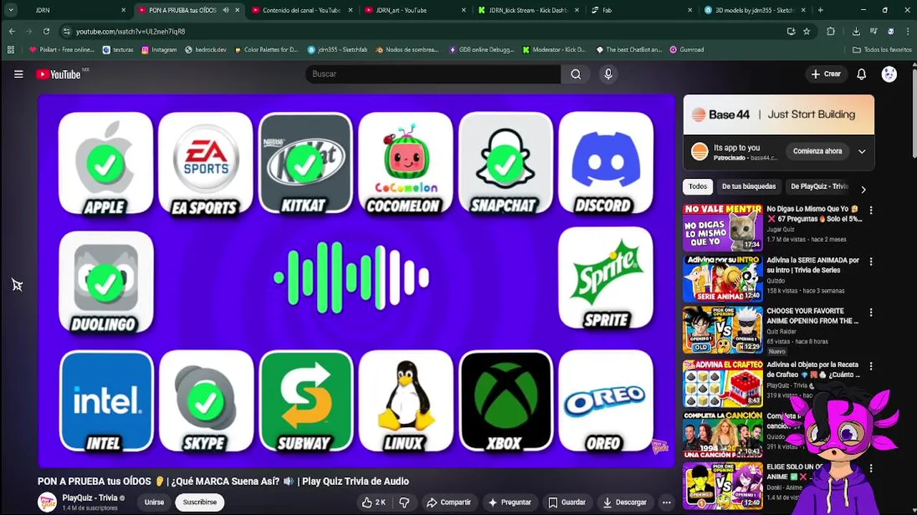Image resolution: width=917 pixels, height=515 pixels.
Task: Switch to JDRN_kick Stream Kick tab
Action: [x=528, y=10]
